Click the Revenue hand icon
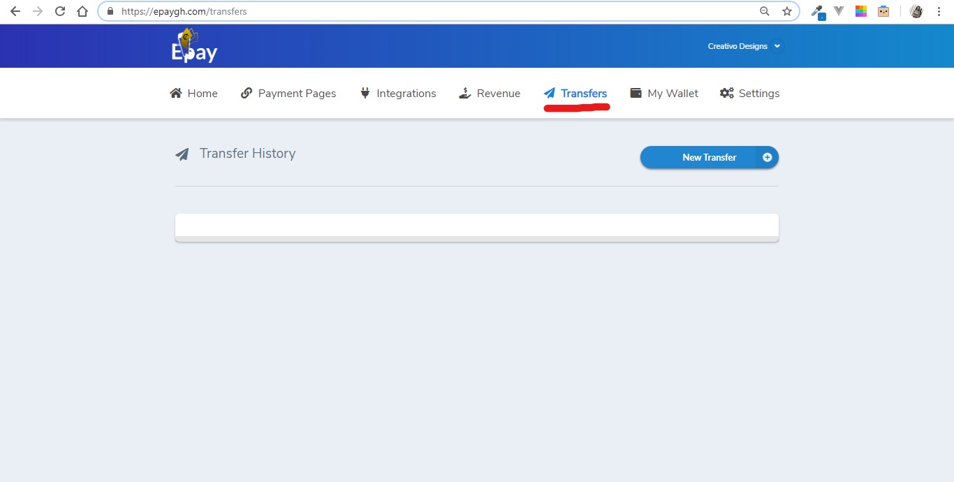The height and width of the screenshot is (482, 954). tap(465, 93)
